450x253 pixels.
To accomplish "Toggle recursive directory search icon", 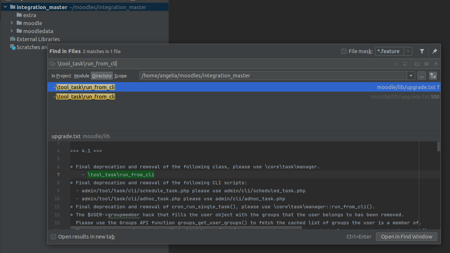I will [x=433, y=76].
